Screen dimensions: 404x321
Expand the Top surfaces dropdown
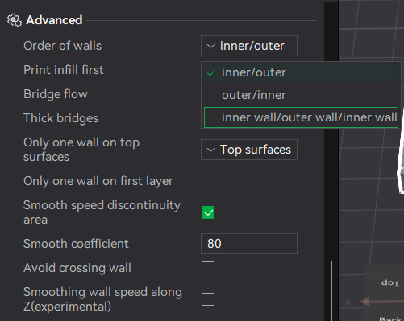pyautogui.click(x=249, y=150)
